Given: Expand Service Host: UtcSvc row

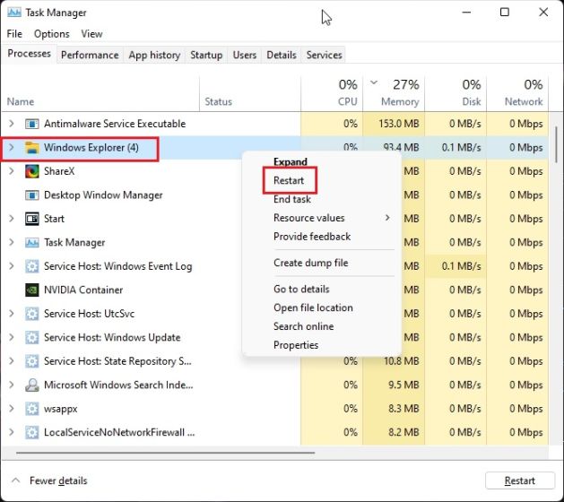Looking at the screenshot, I should [12, 314].
